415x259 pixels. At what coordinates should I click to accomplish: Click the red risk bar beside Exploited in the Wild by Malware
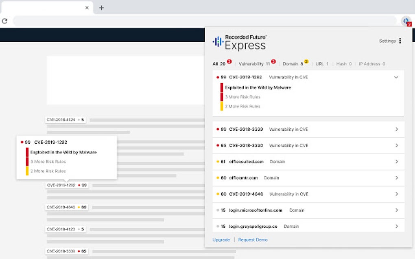(222, 87)
